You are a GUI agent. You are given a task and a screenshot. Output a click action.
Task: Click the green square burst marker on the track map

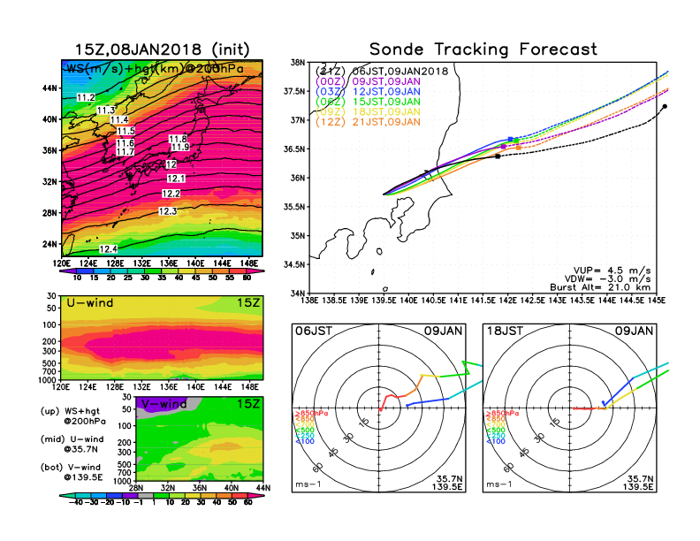click(516, 141)
